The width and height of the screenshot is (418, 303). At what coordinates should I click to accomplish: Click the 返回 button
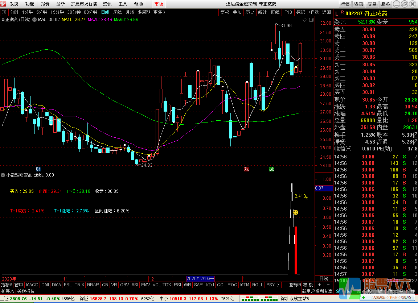[x=326, y=12]
